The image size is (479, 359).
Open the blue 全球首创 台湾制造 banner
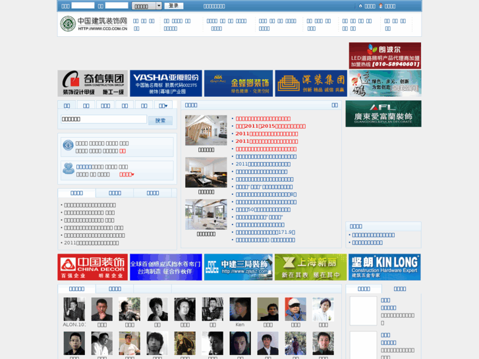166,267
